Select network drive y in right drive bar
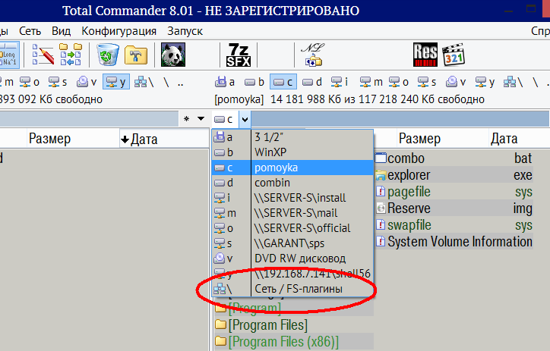 (x=485, y=82)
